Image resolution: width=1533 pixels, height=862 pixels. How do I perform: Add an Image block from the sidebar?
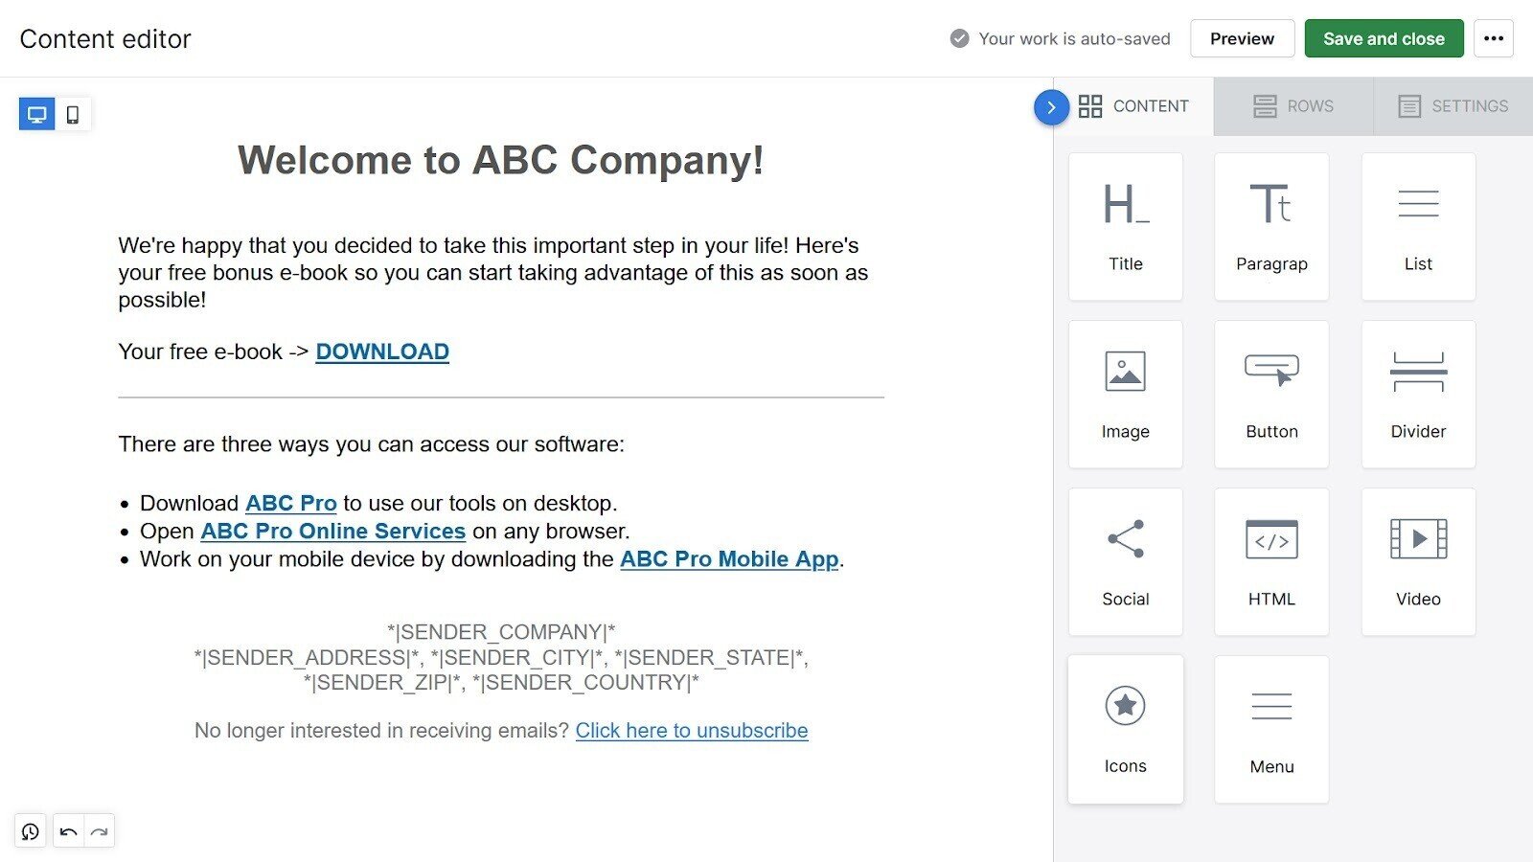pos(1125,393)
